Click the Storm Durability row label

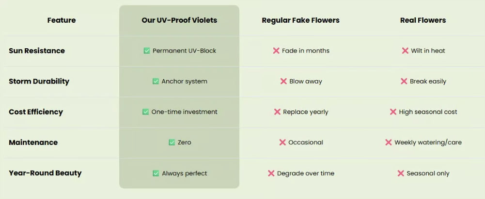(39, 81)
